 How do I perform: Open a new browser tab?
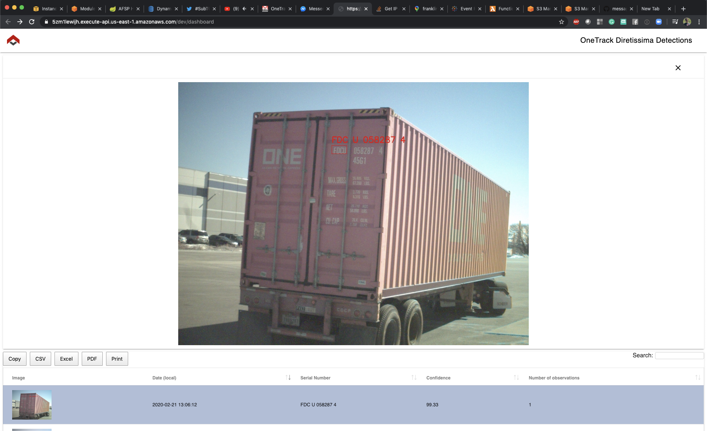(683, 9)
